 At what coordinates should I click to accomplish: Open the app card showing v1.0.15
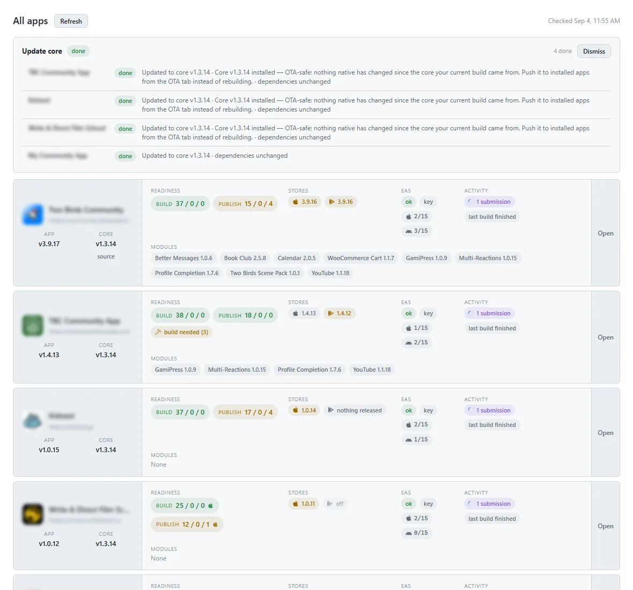[606, 433]
